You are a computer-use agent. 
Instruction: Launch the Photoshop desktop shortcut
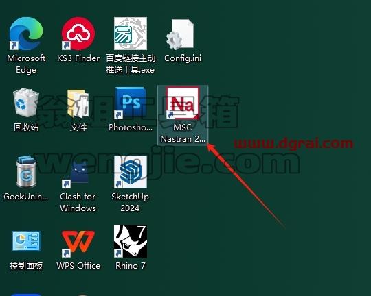pyautogui.click(x=131, y=103)
